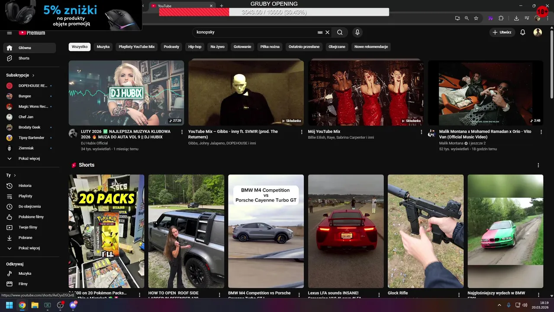Open Chrome downloads icon in the toolbar
The height and width of the screenshot is (312, 554).
pyautogui.click(x=516, y=18)
